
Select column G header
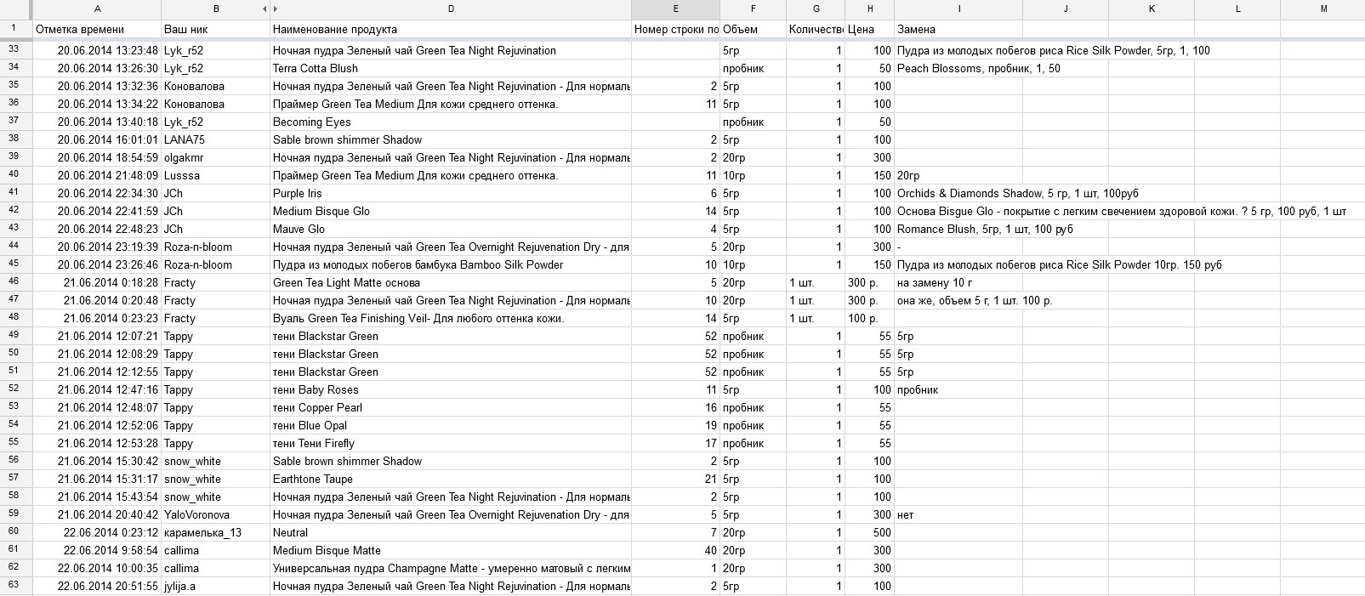816,9
